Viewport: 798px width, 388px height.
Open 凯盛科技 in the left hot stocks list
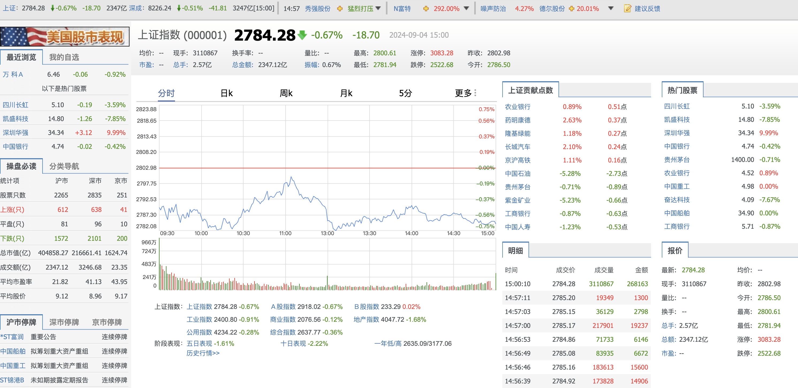click(16, 119)
